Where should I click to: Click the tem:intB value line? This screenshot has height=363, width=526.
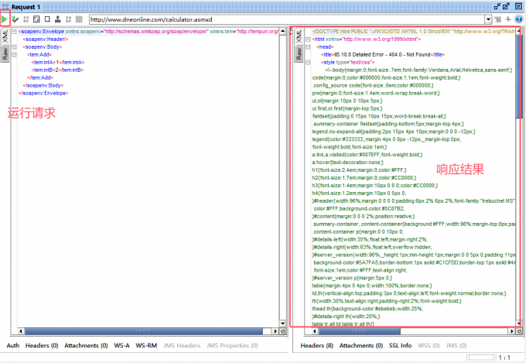[58, 70]
